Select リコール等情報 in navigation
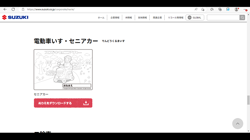 point(176,17)
